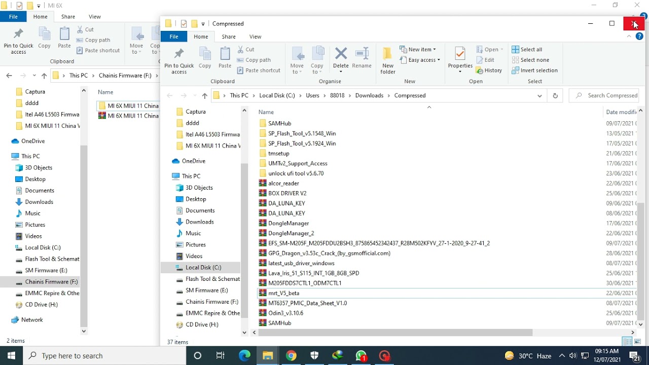Open the View tab in MI 6X window
649x365 pixels.
(95, 17)
